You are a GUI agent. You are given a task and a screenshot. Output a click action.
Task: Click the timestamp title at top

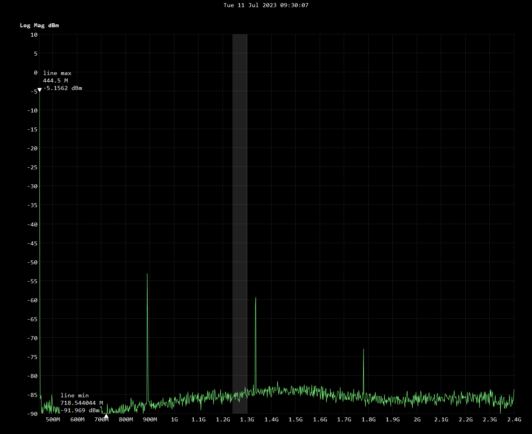click(x=266, y=5)
